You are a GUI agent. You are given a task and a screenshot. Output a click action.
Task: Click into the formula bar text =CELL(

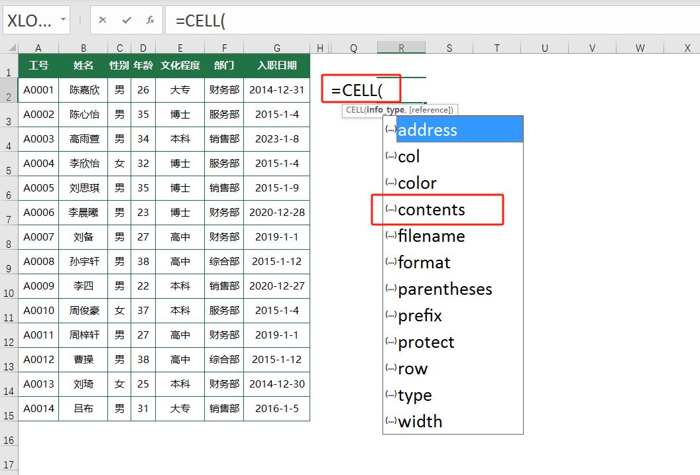tap(200, 21)
